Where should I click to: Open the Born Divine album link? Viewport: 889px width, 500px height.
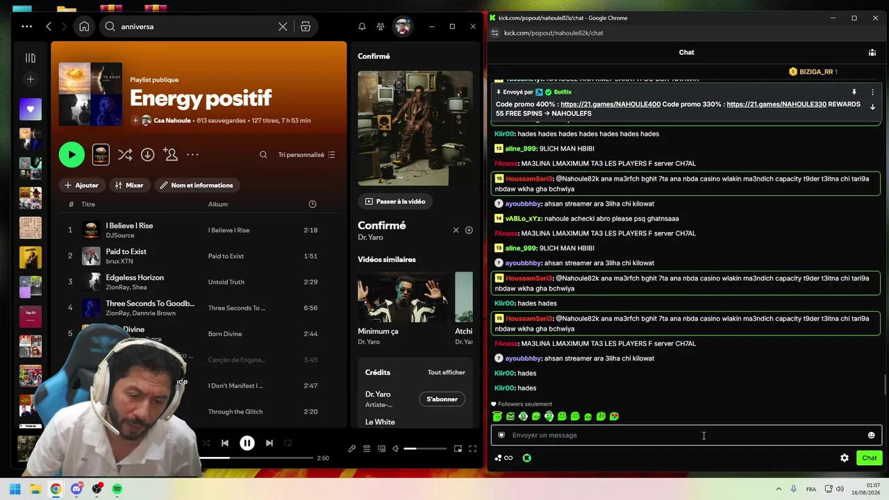(x=225, y=334)
